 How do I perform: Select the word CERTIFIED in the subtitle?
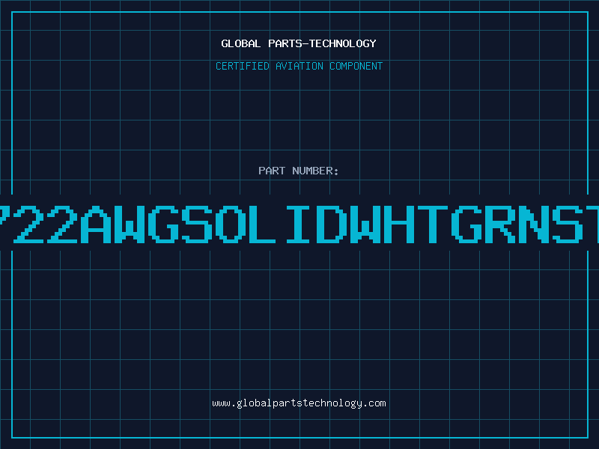pos(243,66)
